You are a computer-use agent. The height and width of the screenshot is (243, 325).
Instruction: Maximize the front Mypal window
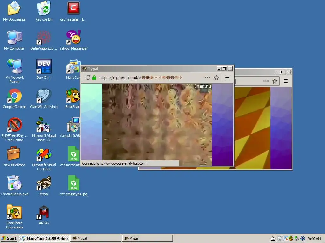(x=224, y=69)
